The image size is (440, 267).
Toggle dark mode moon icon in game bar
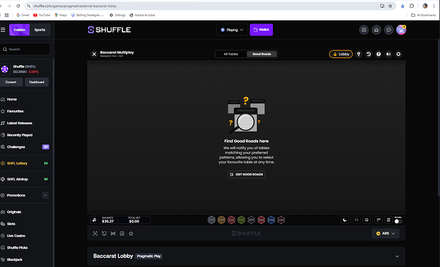tap(345, 220)
